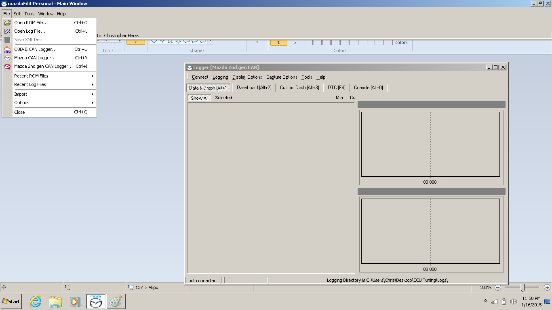552x310 pixels.
Task: Click the 100% zoom level in Paint
Action: click(x=486, y=287)
